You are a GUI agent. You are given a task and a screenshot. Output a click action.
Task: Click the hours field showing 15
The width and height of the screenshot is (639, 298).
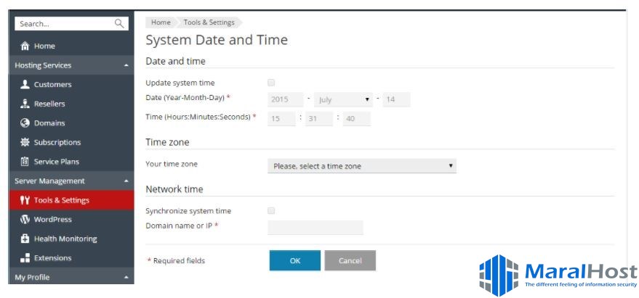[x=281, y=119]
